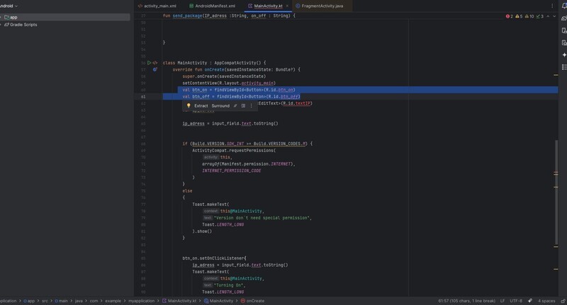567x305 pixels.
Task: Go to next highlighted error arrow
Action: pyautogui.click(x=554, y=16)
